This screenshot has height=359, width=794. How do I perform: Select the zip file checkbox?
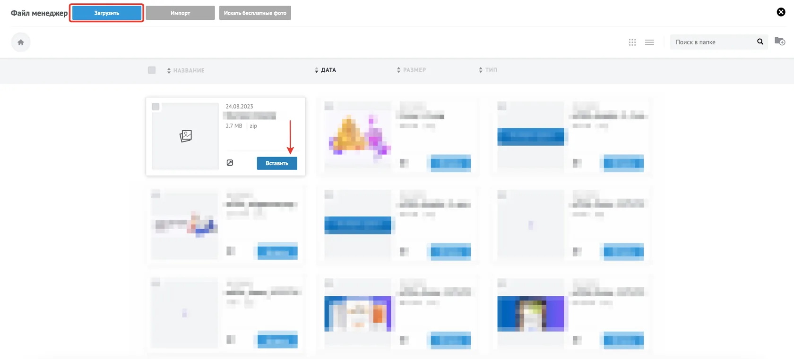tap(155, 107)
